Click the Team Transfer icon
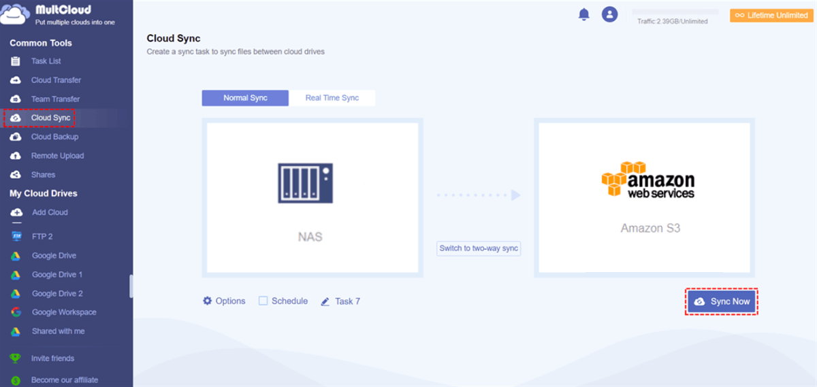 16,99
